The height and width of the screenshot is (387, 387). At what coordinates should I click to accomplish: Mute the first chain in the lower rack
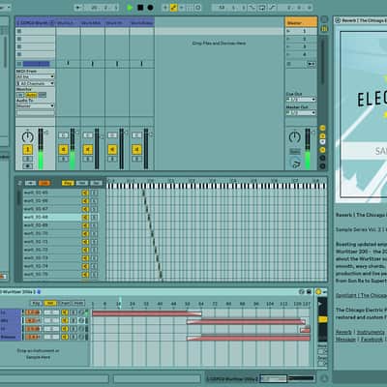(x=65, y=313)
